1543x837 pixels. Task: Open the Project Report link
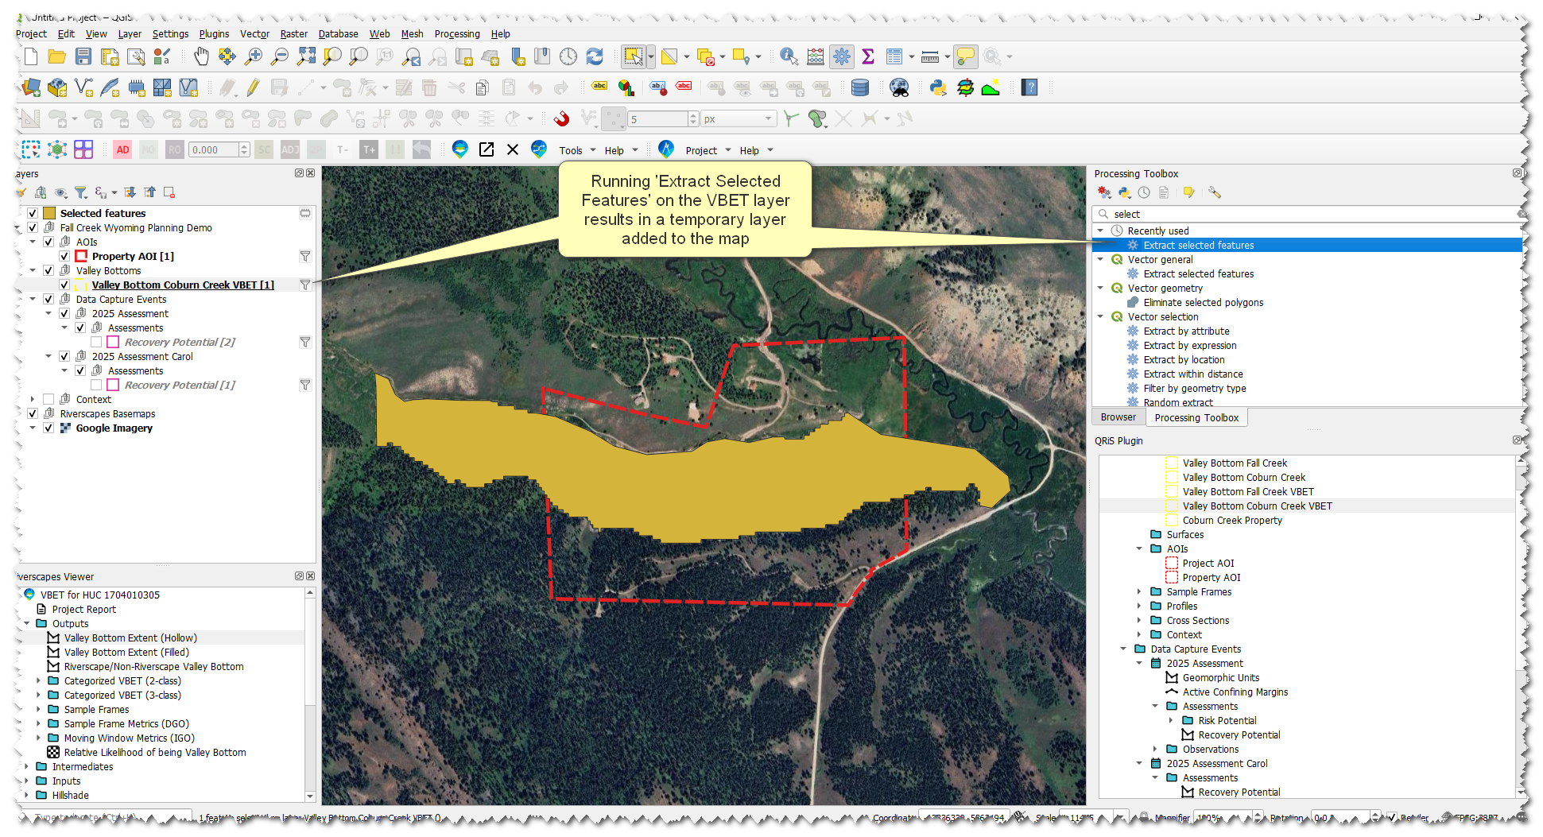[x=83, y=609]
